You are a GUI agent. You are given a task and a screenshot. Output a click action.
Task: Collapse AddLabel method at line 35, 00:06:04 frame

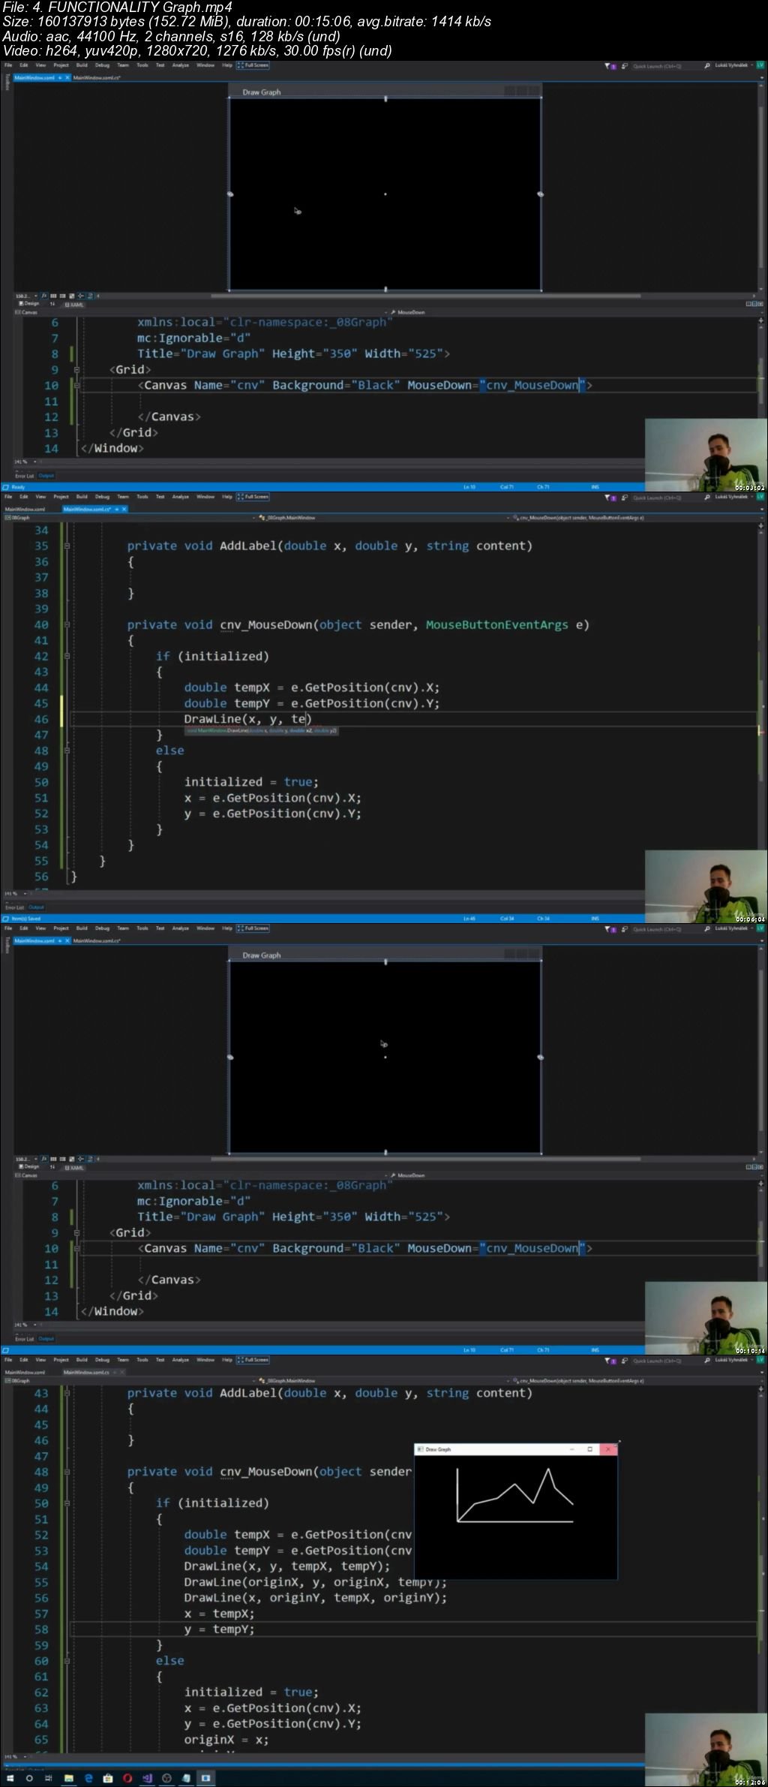[67, 546]
